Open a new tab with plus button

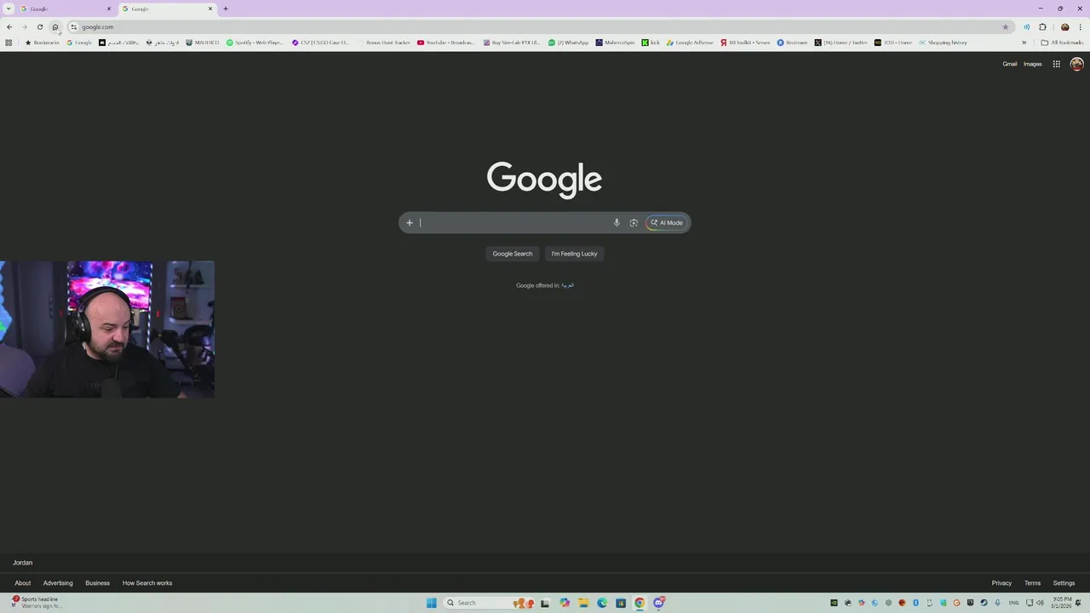(226, 9)
